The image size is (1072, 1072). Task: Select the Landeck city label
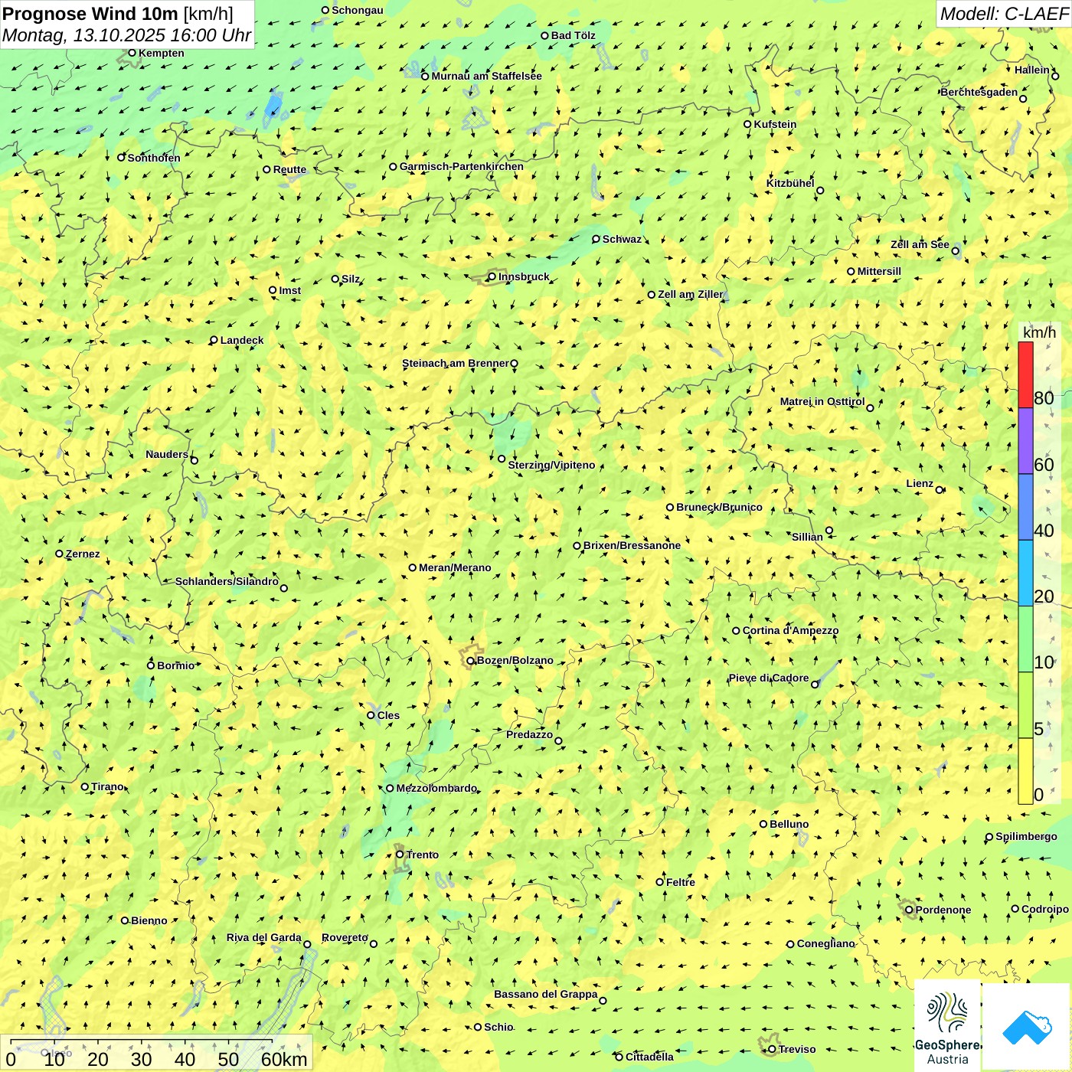tap(242, 340)
